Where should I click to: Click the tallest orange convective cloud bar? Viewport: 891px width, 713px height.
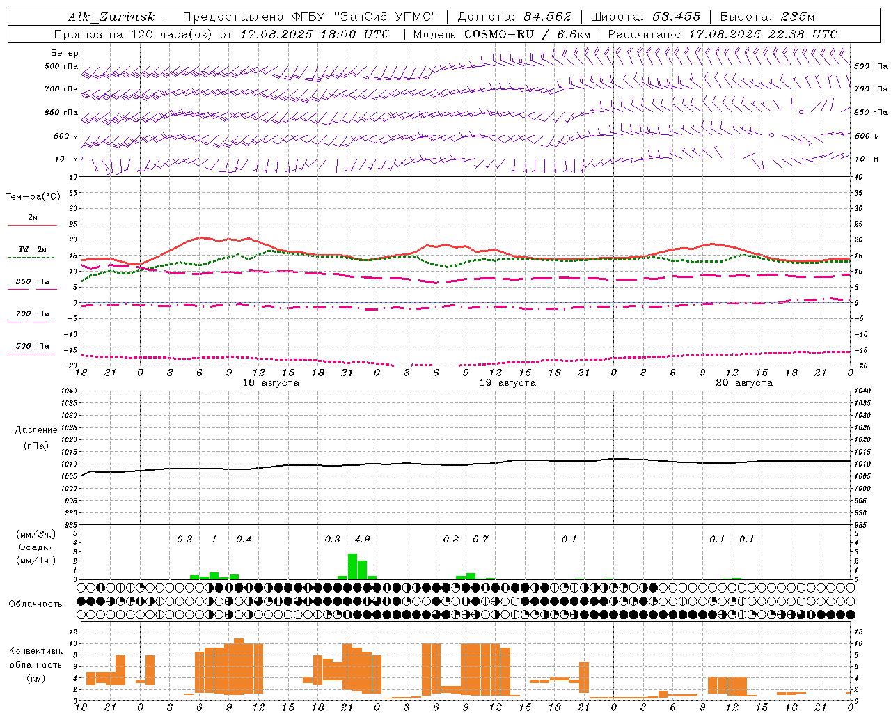[239, 666]
